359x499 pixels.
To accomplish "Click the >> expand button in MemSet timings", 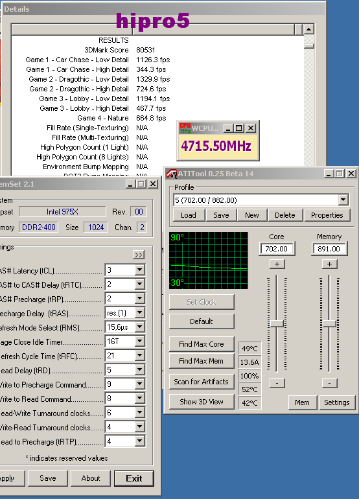I will point(139,255).
